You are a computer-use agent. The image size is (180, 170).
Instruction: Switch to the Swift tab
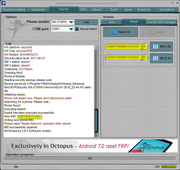pos(114,10)
